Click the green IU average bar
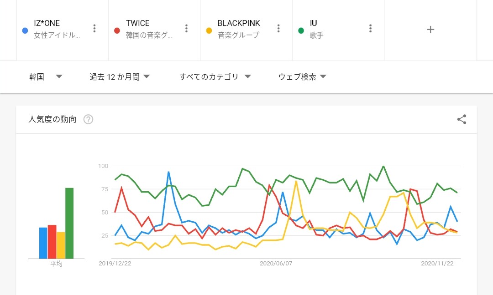This screenshot has height=295, width=493. click(x=69, y=223)
